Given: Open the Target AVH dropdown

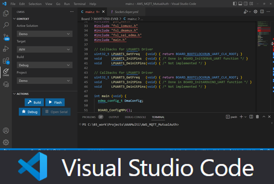Looking at the screenshot, I should (x=45, y=50).
